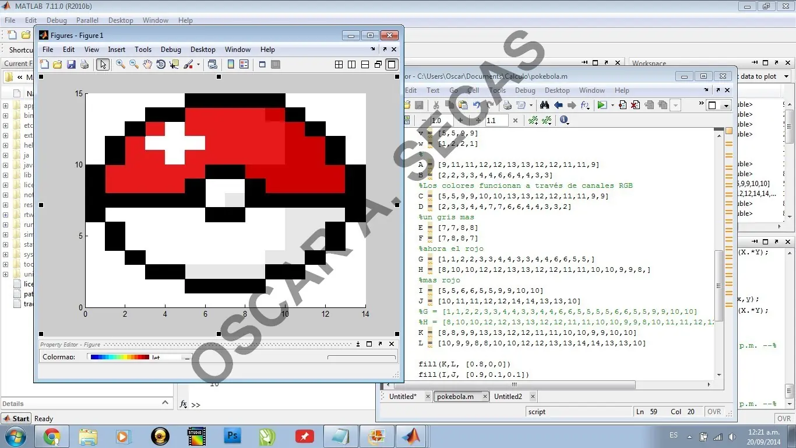Open Cell menu in Editor window

click(x=473, y=90)
